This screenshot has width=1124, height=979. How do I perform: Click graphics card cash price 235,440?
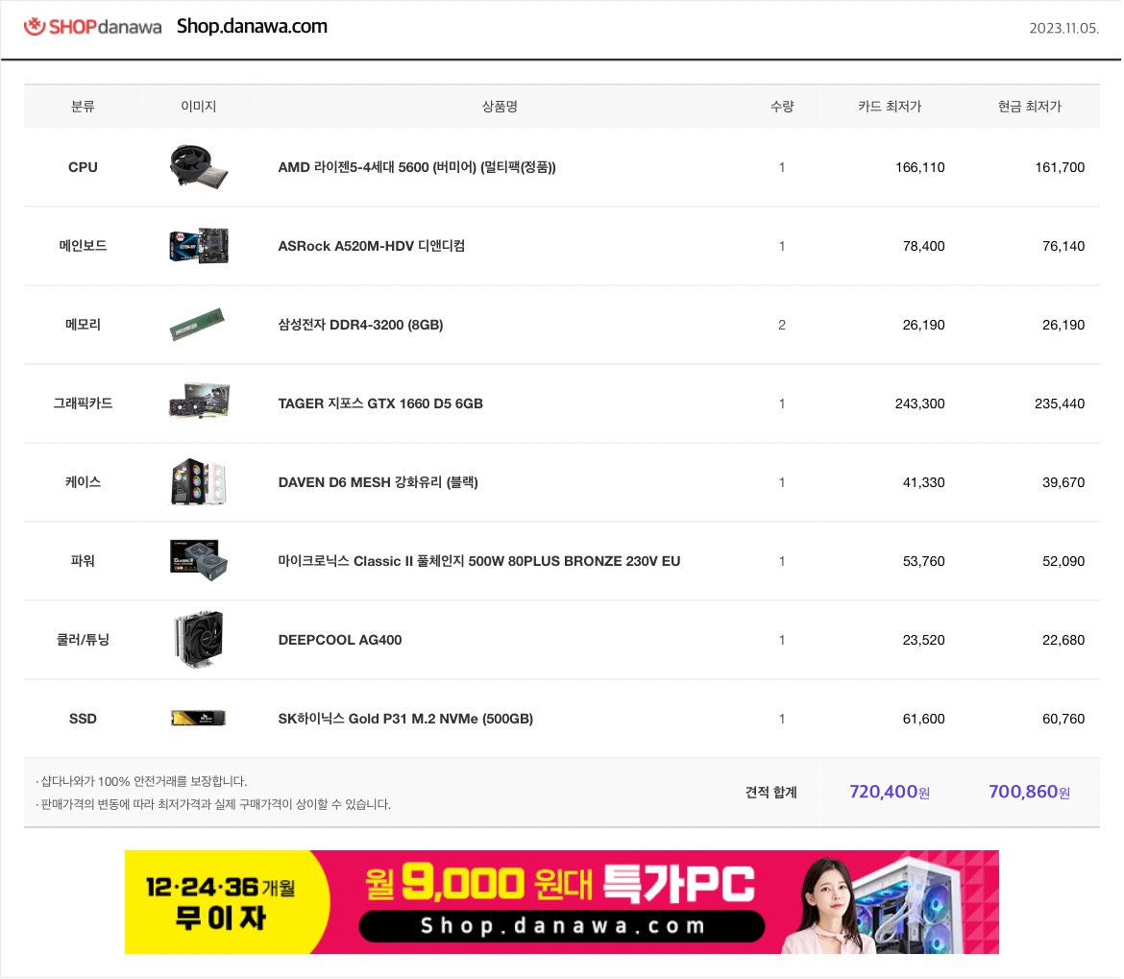pyautogui.click(x=1060, y=404)
